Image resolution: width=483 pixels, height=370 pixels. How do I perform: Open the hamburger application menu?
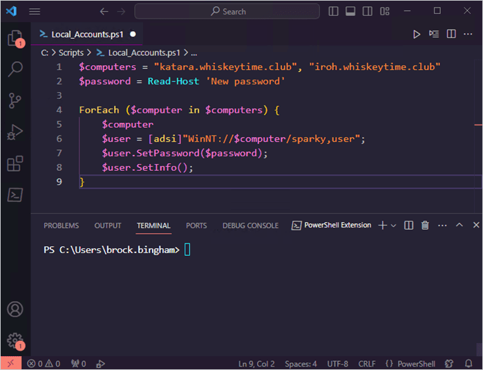tap(35, 11)
